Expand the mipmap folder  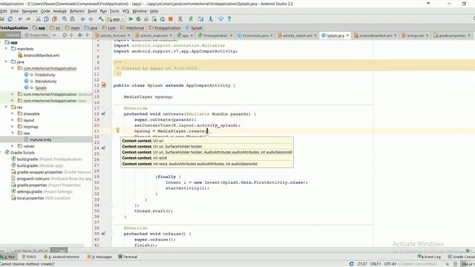pyautogui.click(x=13, y=127)
